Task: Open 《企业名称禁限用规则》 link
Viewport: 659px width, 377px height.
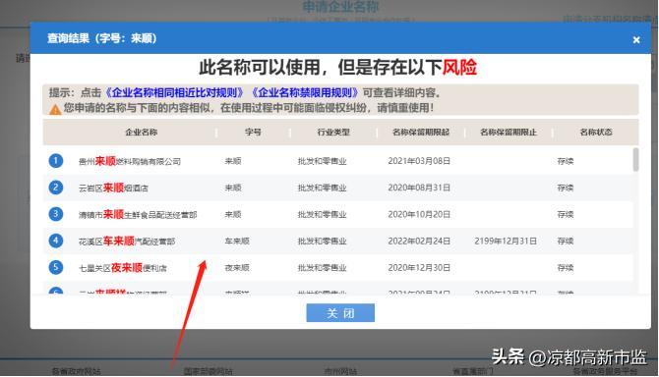Action: 305,92
